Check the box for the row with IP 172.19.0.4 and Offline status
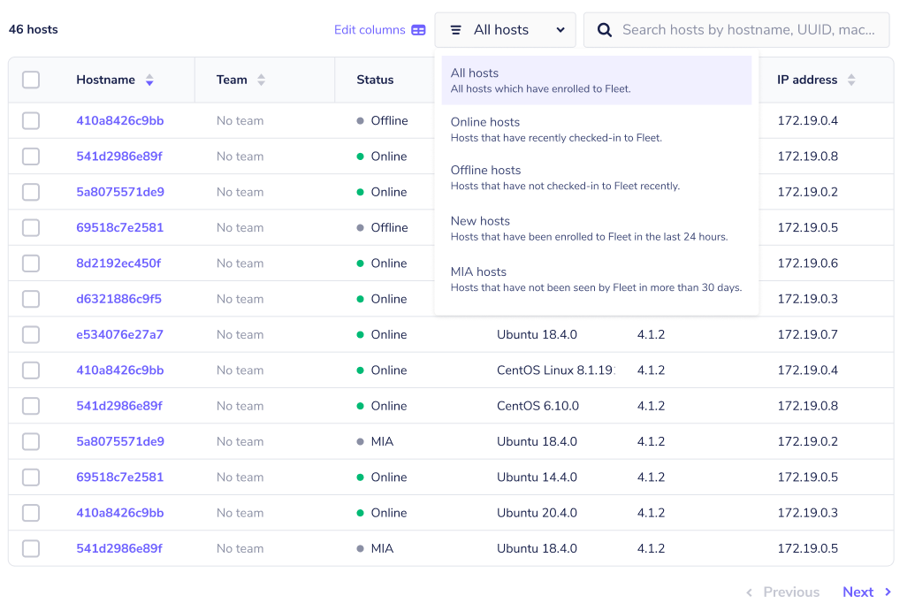This screenshot has width=915, height=611. [31, 121]
